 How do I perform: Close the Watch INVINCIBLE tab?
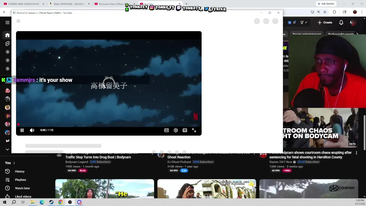point(89,4)
